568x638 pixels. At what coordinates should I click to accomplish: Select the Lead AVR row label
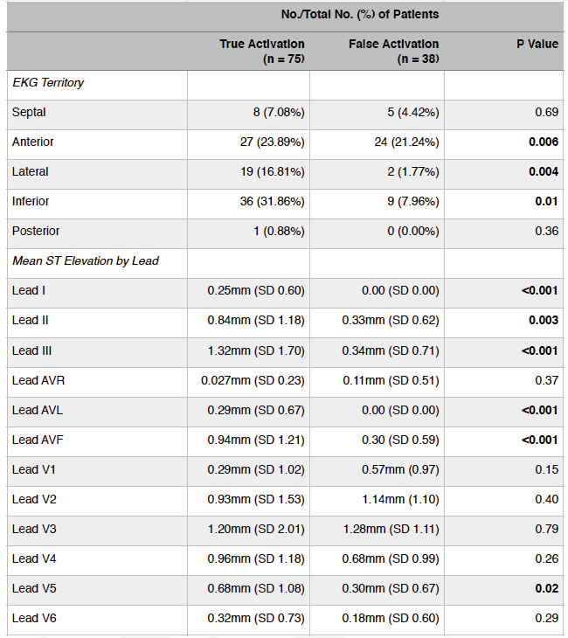[36, 380]
